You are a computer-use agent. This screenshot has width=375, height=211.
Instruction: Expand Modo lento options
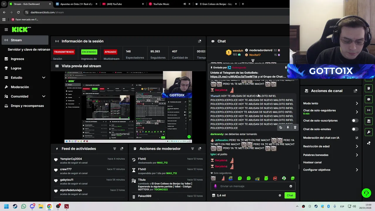point(357,103)
